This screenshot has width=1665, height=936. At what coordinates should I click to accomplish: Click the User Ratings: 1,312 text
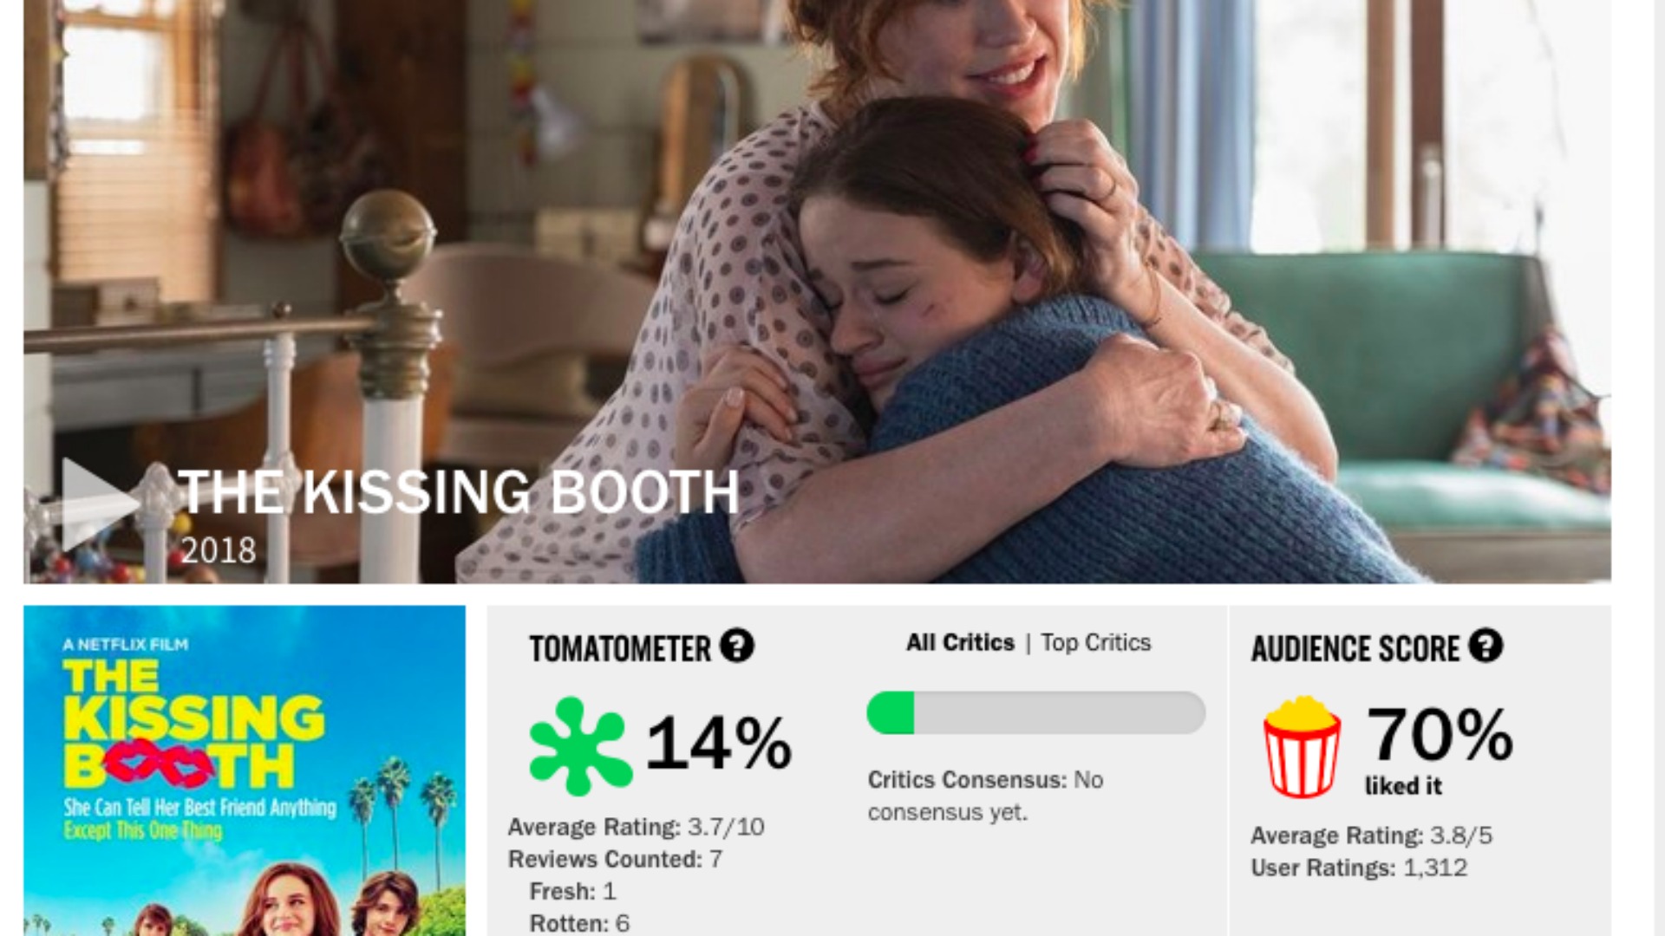(x=1359, y=868)
